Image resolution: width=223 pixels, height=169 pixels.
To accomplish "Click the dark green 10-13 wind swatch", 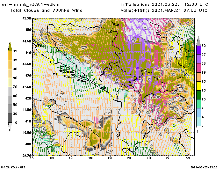I will (x=198, y=95).
